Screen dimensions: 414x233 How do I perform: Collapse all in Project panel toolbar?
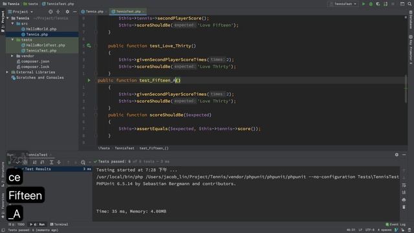click(x=58, y=12)
